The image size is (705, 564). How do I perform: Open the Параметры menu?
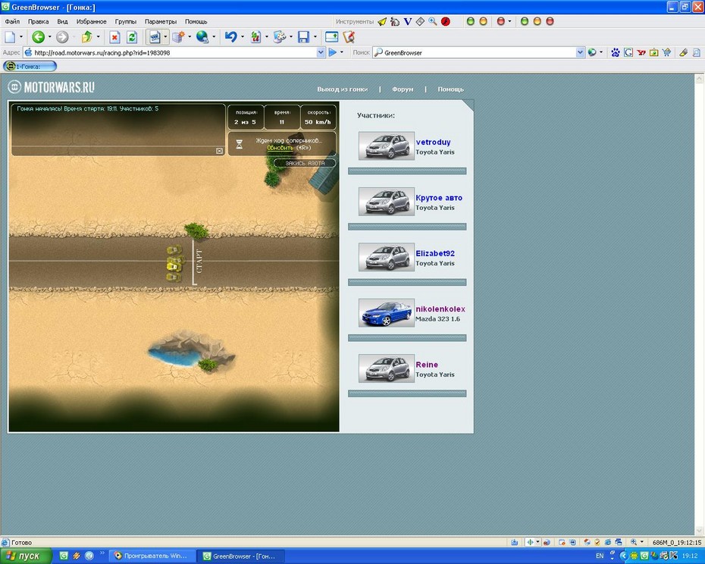pos(161,21)
